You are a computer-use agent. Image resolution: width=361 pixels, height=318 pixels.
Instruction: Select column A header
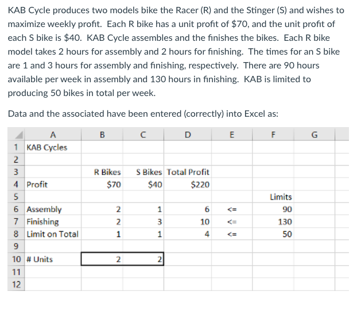click(x=53, y=134)
